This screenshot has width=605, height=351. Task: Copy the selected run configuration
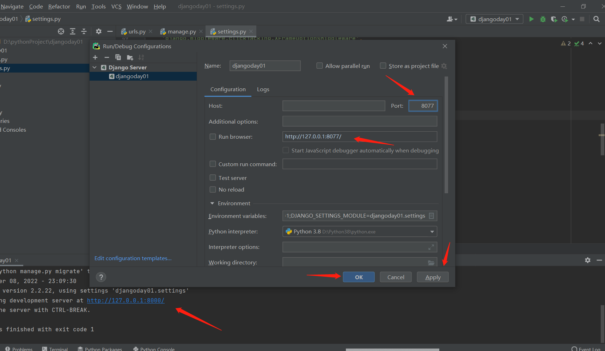(118, 57)
